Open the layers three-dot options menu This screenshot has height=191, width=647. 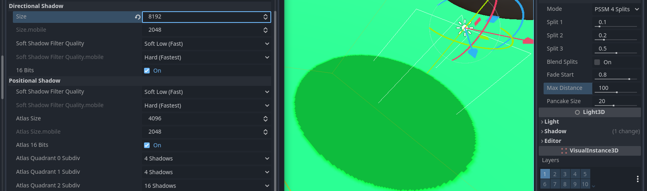[637, 179]
